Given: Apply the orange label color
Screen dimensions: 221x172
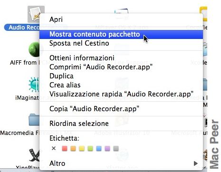Looking at the screenshot, I should (73, 149).
